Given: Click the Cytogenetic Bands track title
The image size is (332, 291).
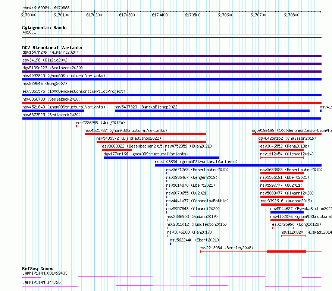Looking at the screenshot, I should (44, 28).
